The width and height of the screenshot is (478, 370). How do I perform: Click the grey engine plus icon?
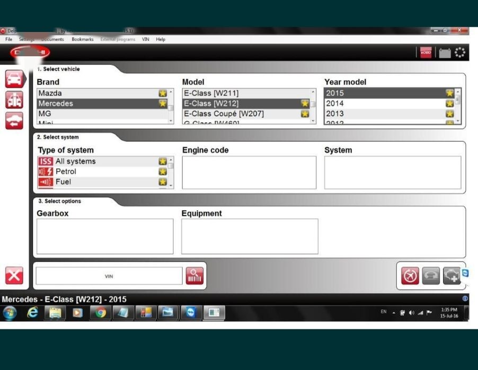pyautogui.click(x=452, y=276)
